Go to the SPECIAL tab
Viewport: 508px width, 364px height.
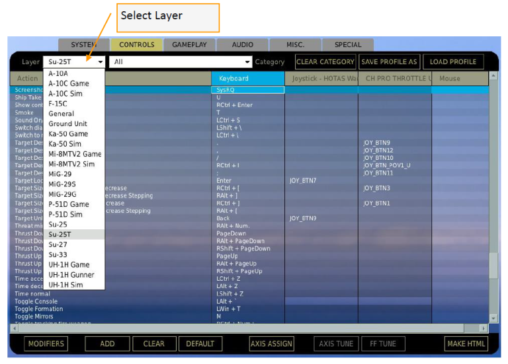(348, 45)
